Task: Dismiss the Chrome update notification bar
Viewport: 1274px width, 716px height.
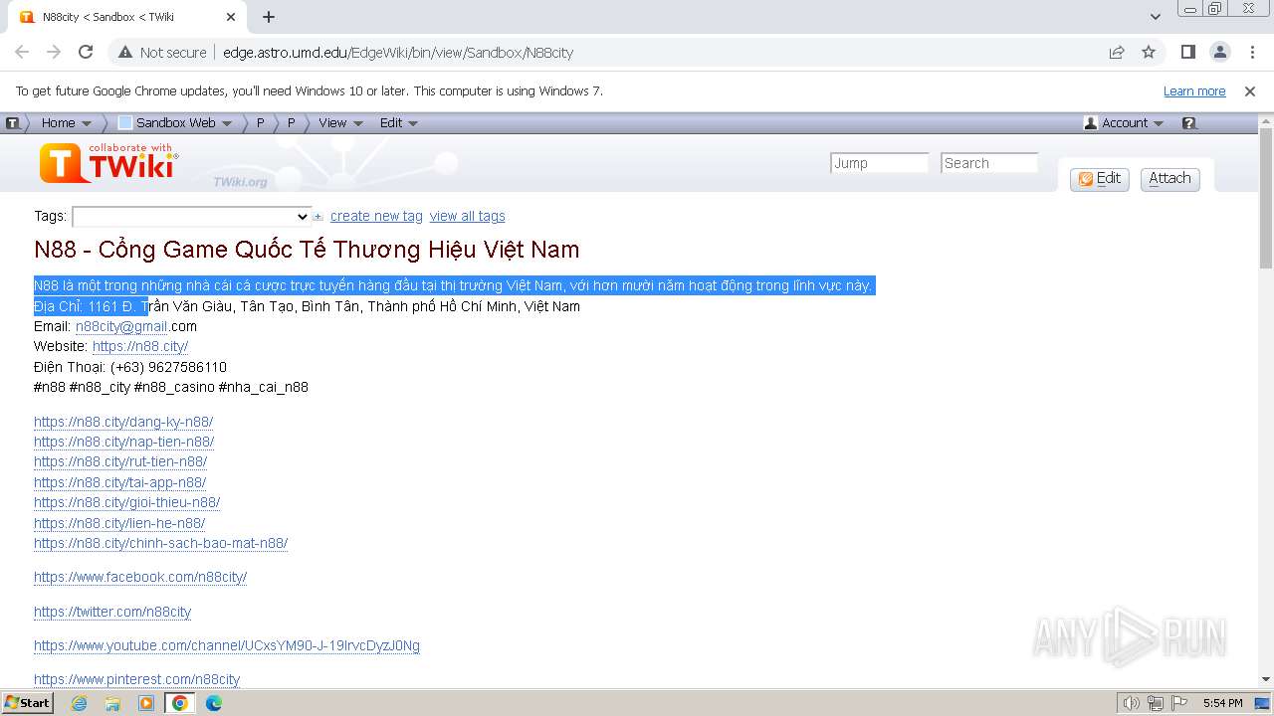Action: point(1250,90)
